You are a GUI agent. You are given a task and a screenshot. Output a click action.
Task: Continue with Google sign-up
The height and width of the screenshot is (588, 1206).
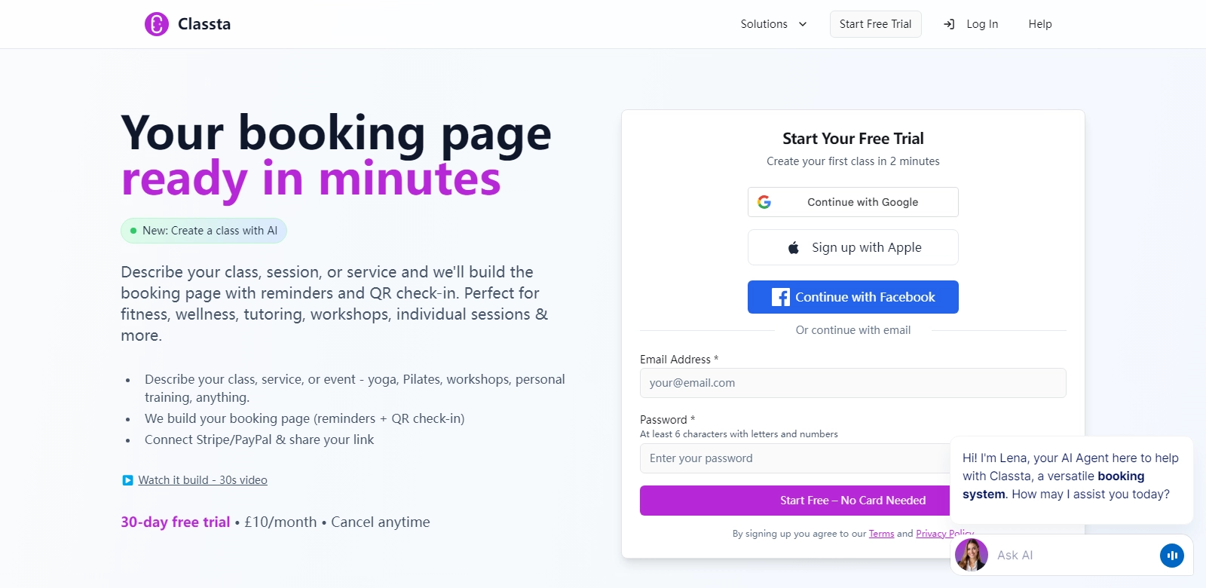pos(862,202)
